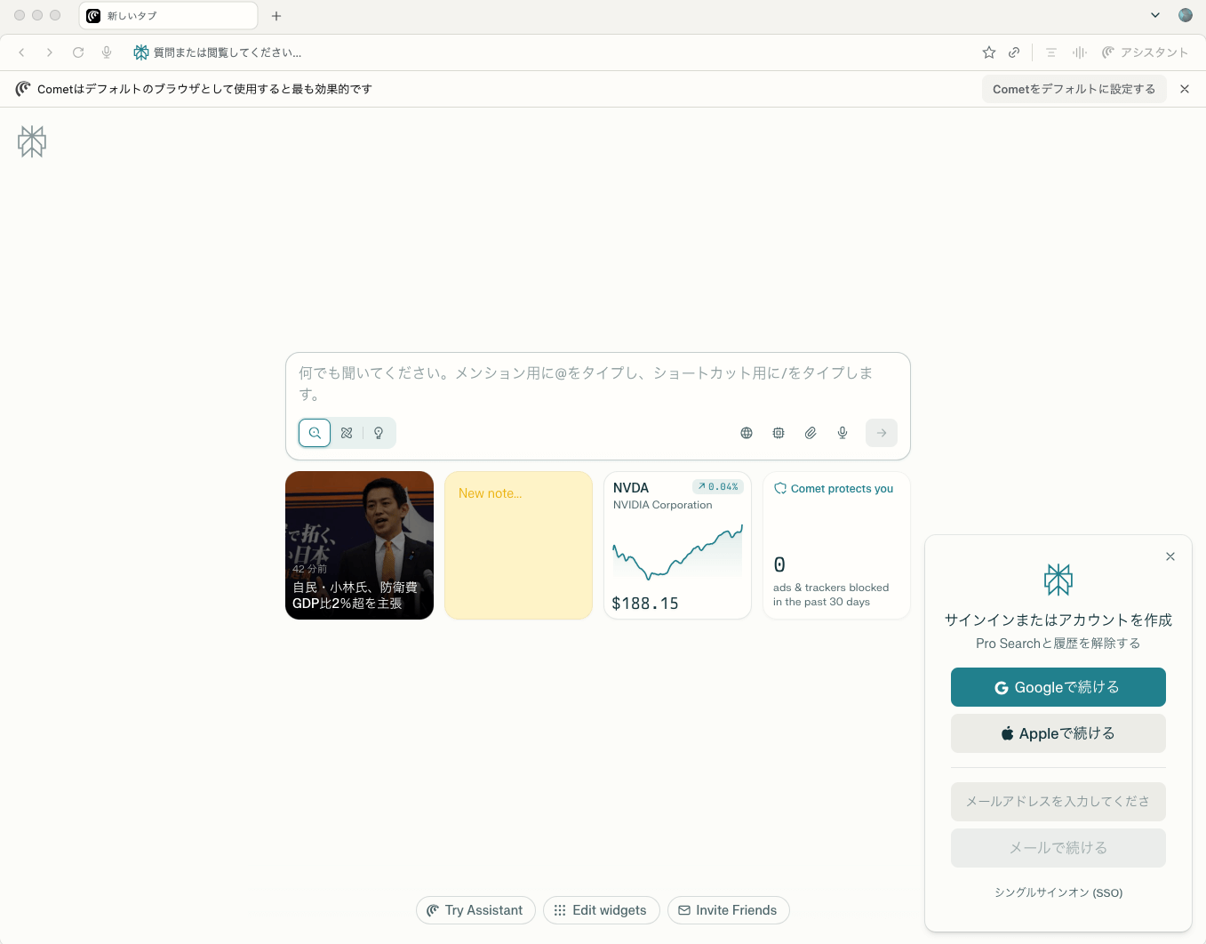This screenshot has height=944, width=1206.
Task: Click the email address input field
Action: tap(1058, 802)
